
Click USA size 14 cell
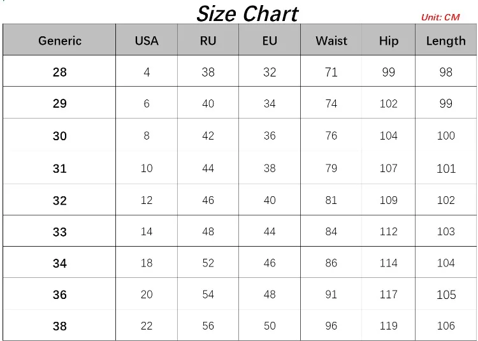[147, 231]
